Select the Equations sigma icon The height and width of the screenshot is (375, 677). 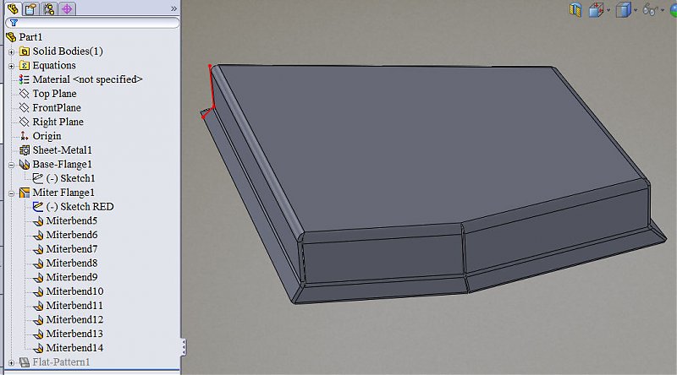tap(25, 66)
